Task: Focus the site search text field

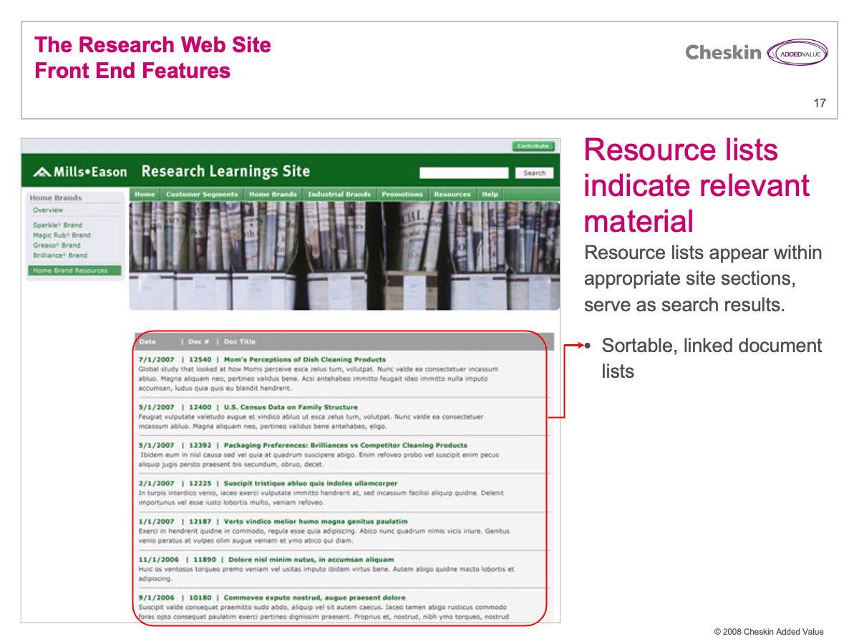Action: [464, 173]
